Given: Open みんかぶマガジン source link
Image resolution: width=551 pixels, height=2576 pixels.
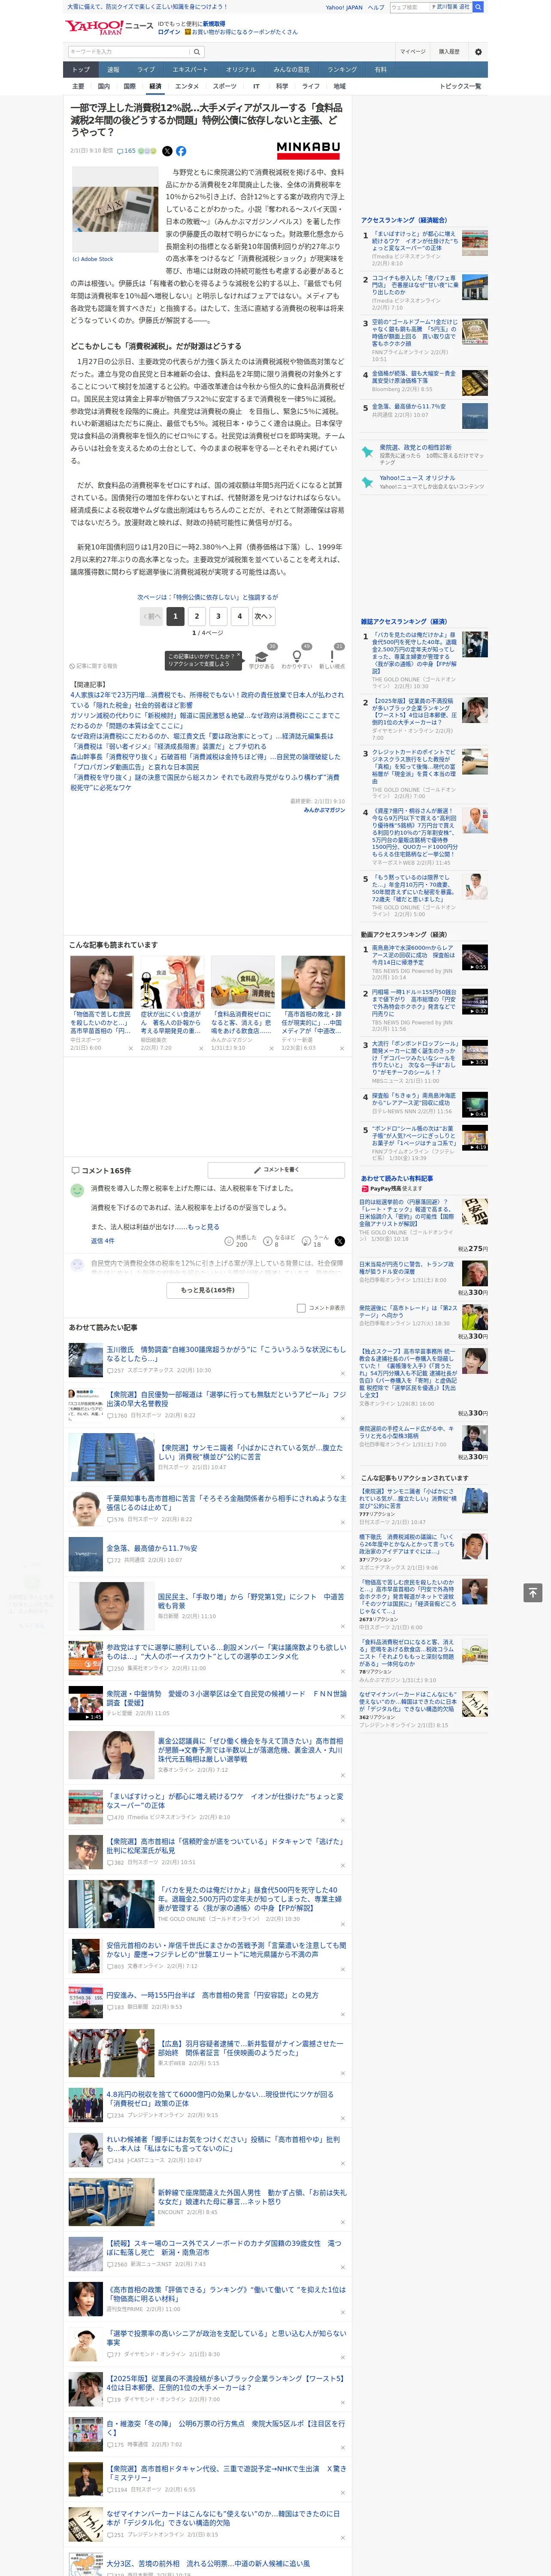Looking at the screenshot, I should 324,810.
